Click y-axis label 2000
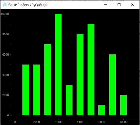 point(6,95)
